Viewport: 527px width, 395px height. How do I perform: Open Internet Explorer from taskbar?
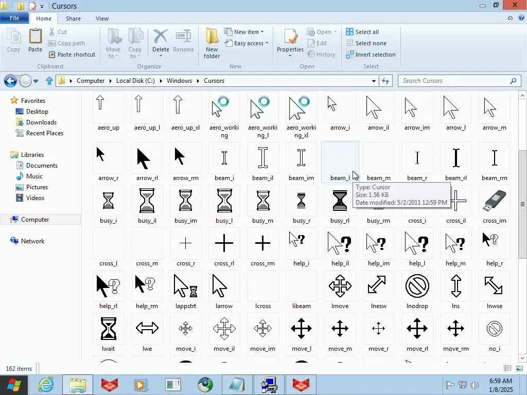click(46, 385)
